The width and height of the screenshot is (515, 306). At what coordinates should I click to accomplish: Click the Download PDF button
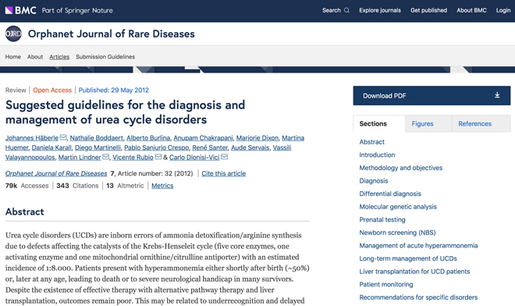click(x=432, y=96)
